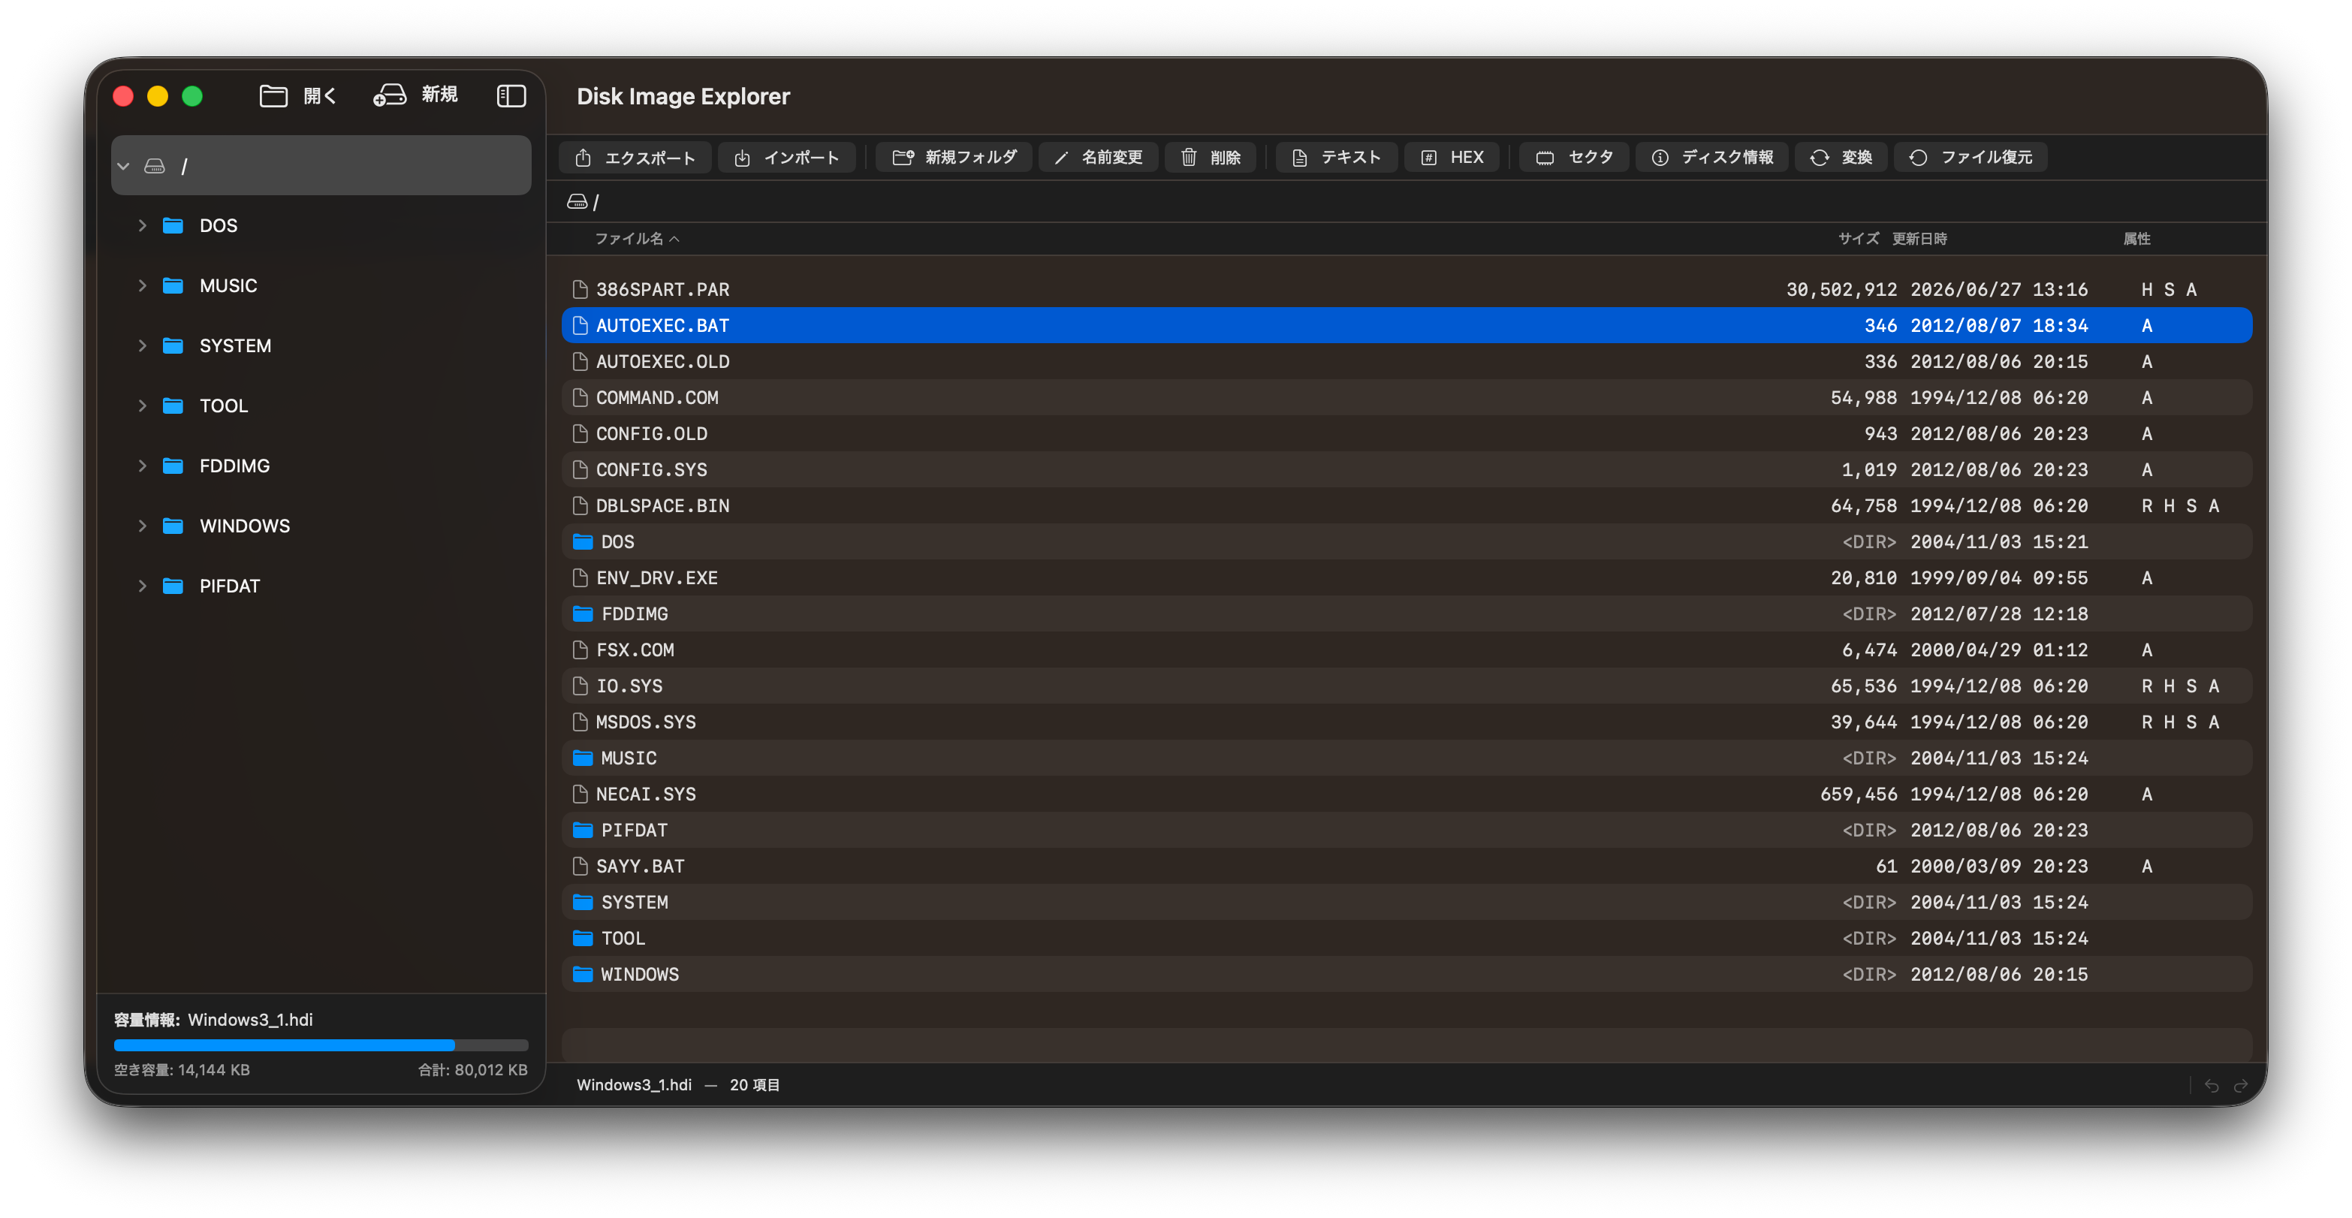Expand the WINDOWS folder in sidebar
This screenshot has height=1218, width=2352.
[x=141, y=526]
